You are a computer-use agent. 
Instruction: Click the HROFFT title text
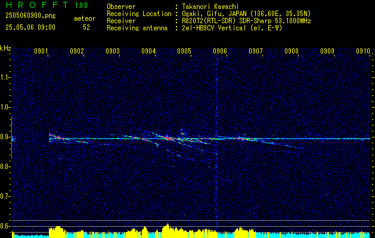37,5
